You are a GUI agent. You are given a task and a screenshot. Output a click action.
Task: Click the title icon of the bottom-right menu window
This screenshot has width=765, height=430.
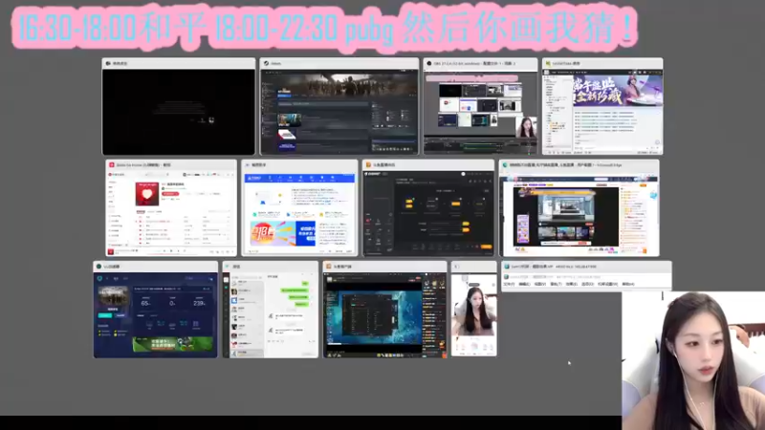[x=507, y=267]
